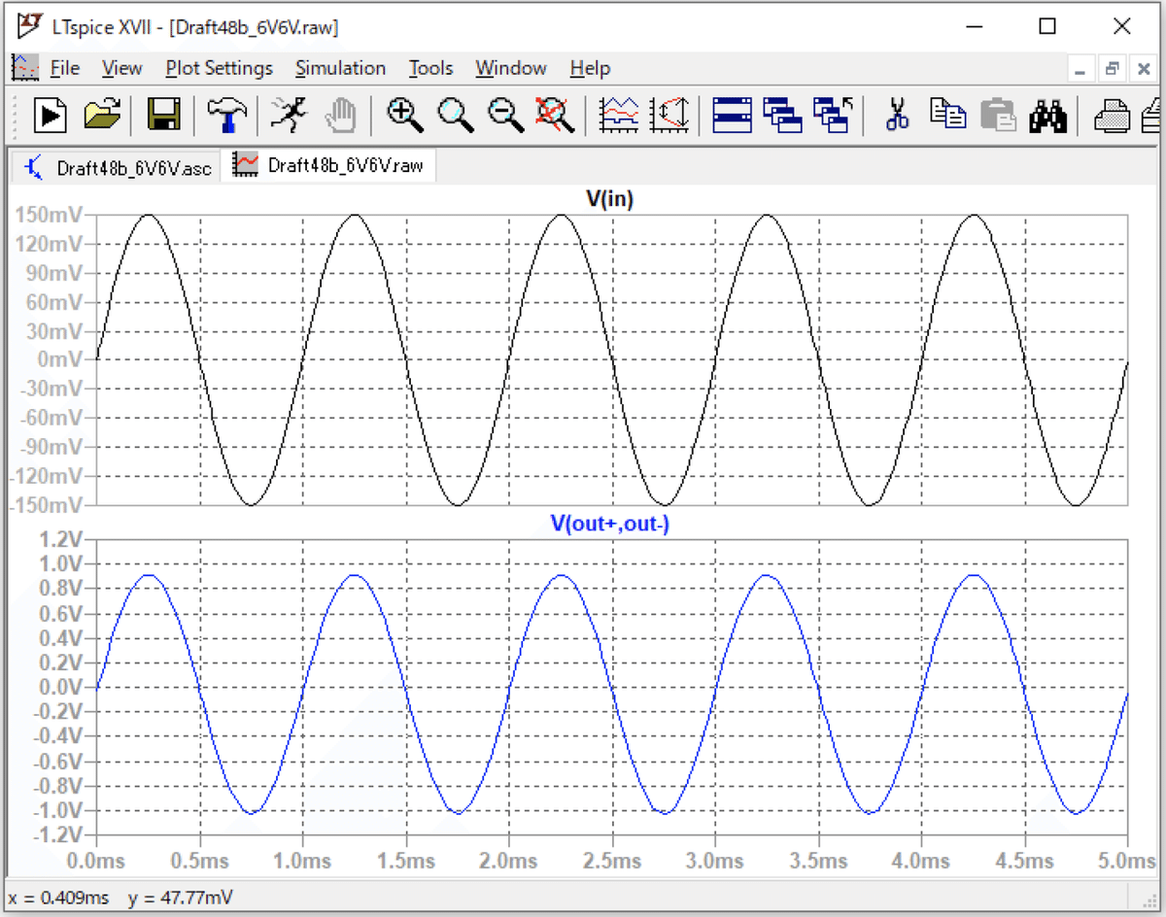Click the 2.5ms time axis label
The height and width of the screenshot is (917, 1166).
[612, 861]
